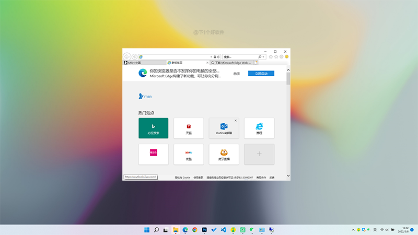The image size is (418, 235).
Task: Click the Microsoft Edge logo in banner
Action: (143, 73)
